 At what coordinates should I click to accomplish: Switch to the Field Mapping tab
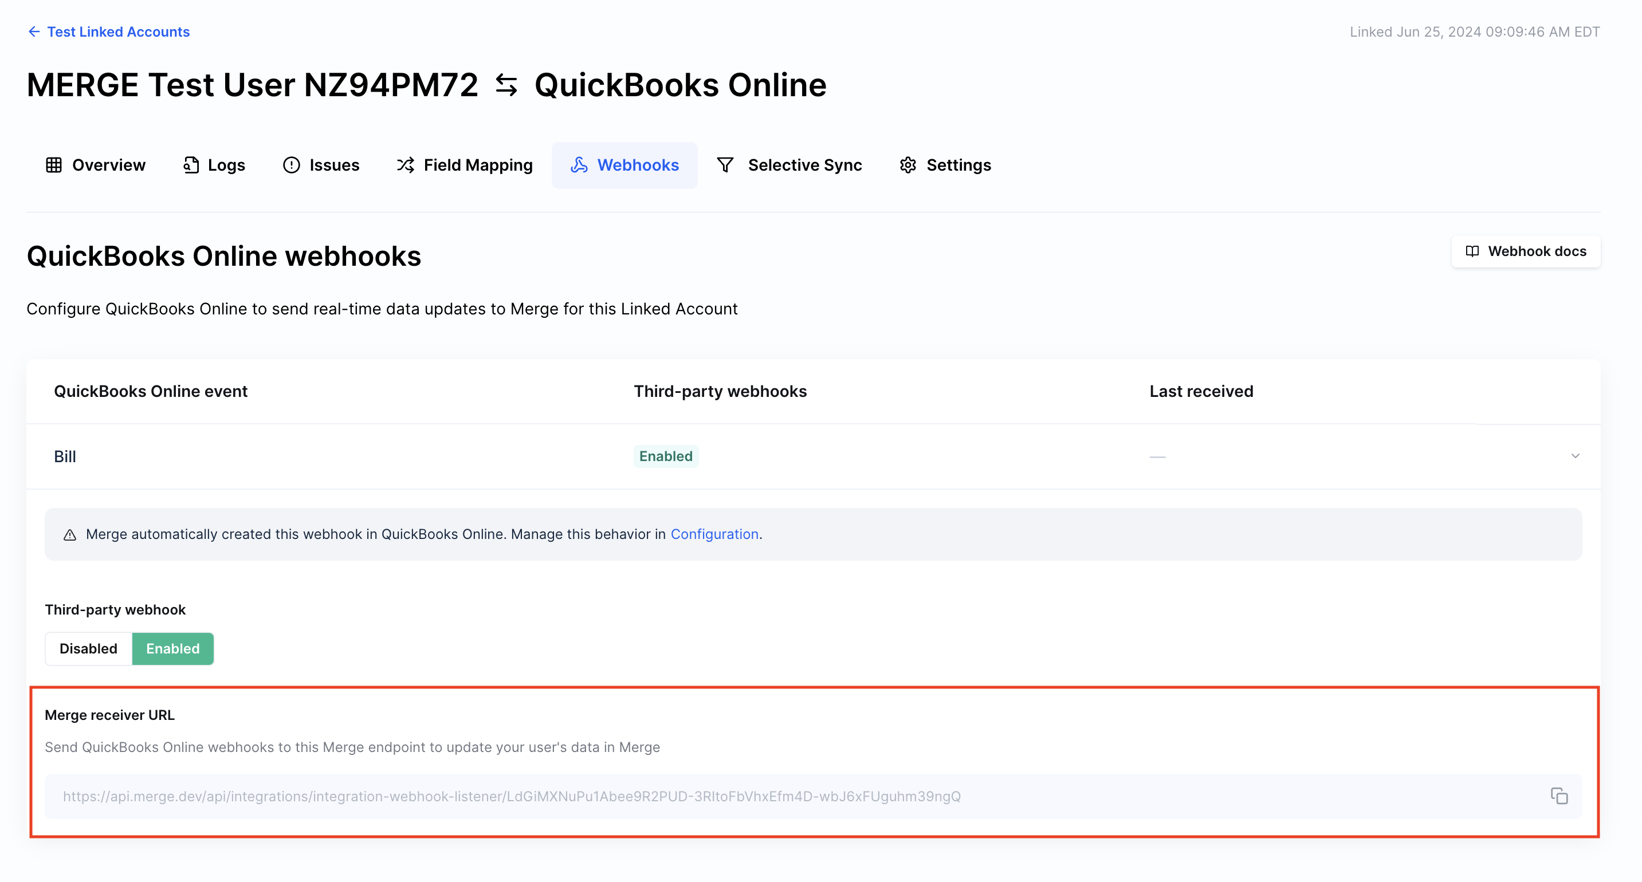pos(477,165)
